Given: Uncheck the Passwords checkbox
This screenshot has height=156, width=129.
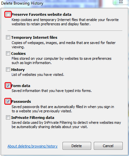Looking at the screenshot, I should (x=8, y=101).
